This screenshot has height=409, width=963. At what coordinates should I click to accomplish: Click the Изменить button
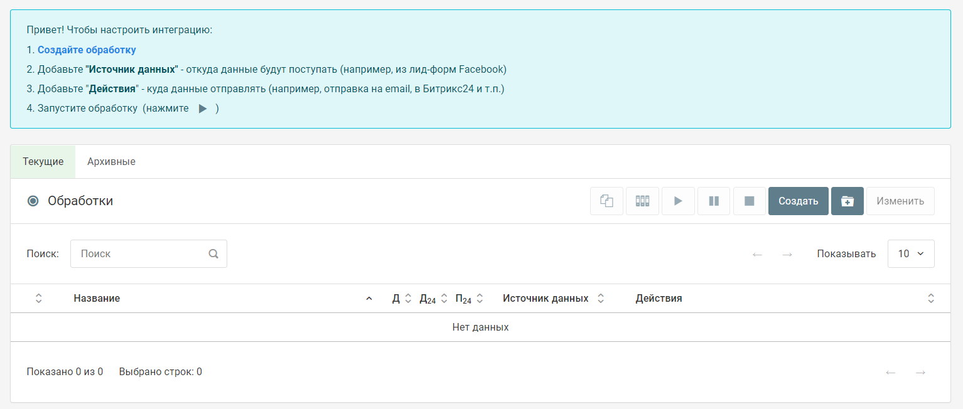coord(900,201)
